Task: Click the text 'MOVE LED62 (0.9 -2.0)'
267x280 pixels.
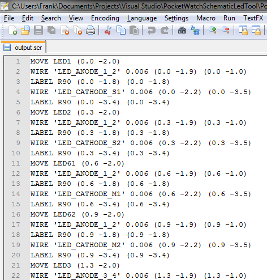Action: (x=77, y=214)
